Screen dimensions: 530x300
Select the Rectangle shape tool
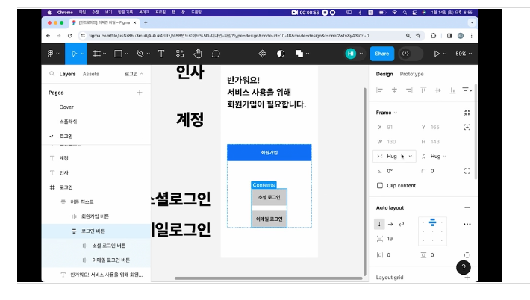coord(118,54)
